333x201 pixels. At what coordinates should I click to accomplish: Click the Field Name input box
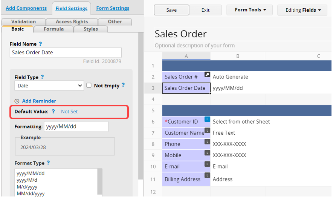(66, 52)
